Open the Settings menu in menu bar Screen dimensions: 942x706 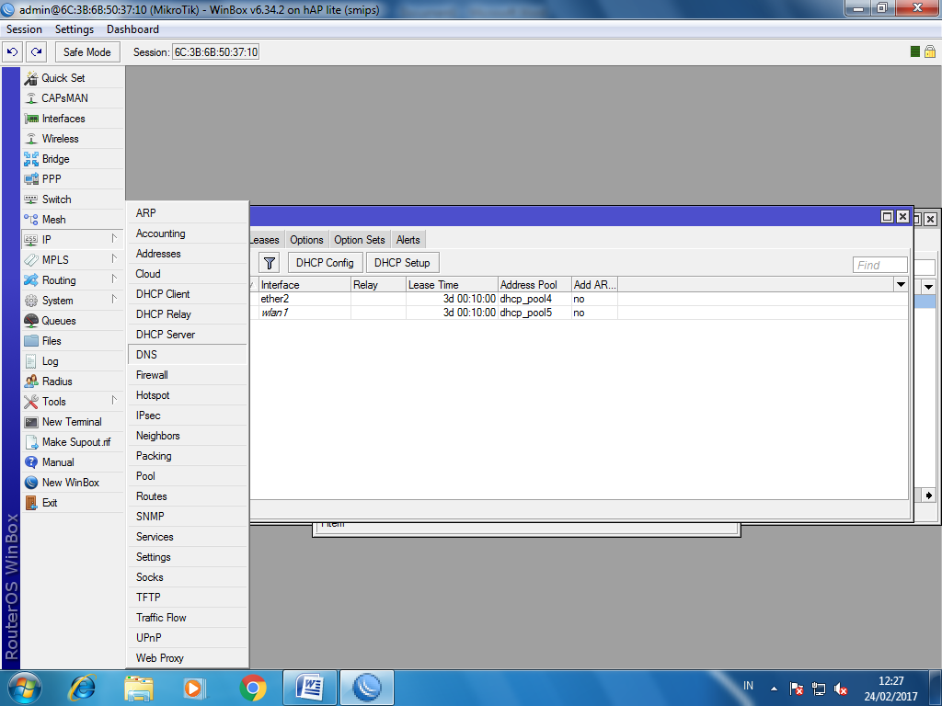(75, 29)
